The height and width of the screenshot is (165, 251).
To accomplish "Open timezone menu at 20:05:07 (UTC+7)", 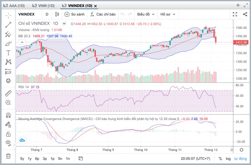I will pyautogui.click(x=196, y=159).
